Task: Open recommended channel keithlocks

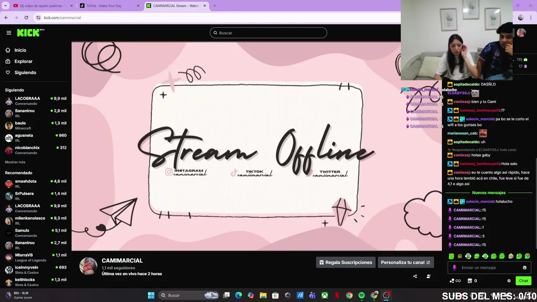Action: (36, 282)
